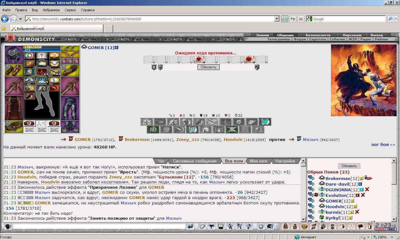This screenshot has height=240, width=400.
Task: Click the browser tab Бойцовский клуб
Action: click(x=57, y=28)
